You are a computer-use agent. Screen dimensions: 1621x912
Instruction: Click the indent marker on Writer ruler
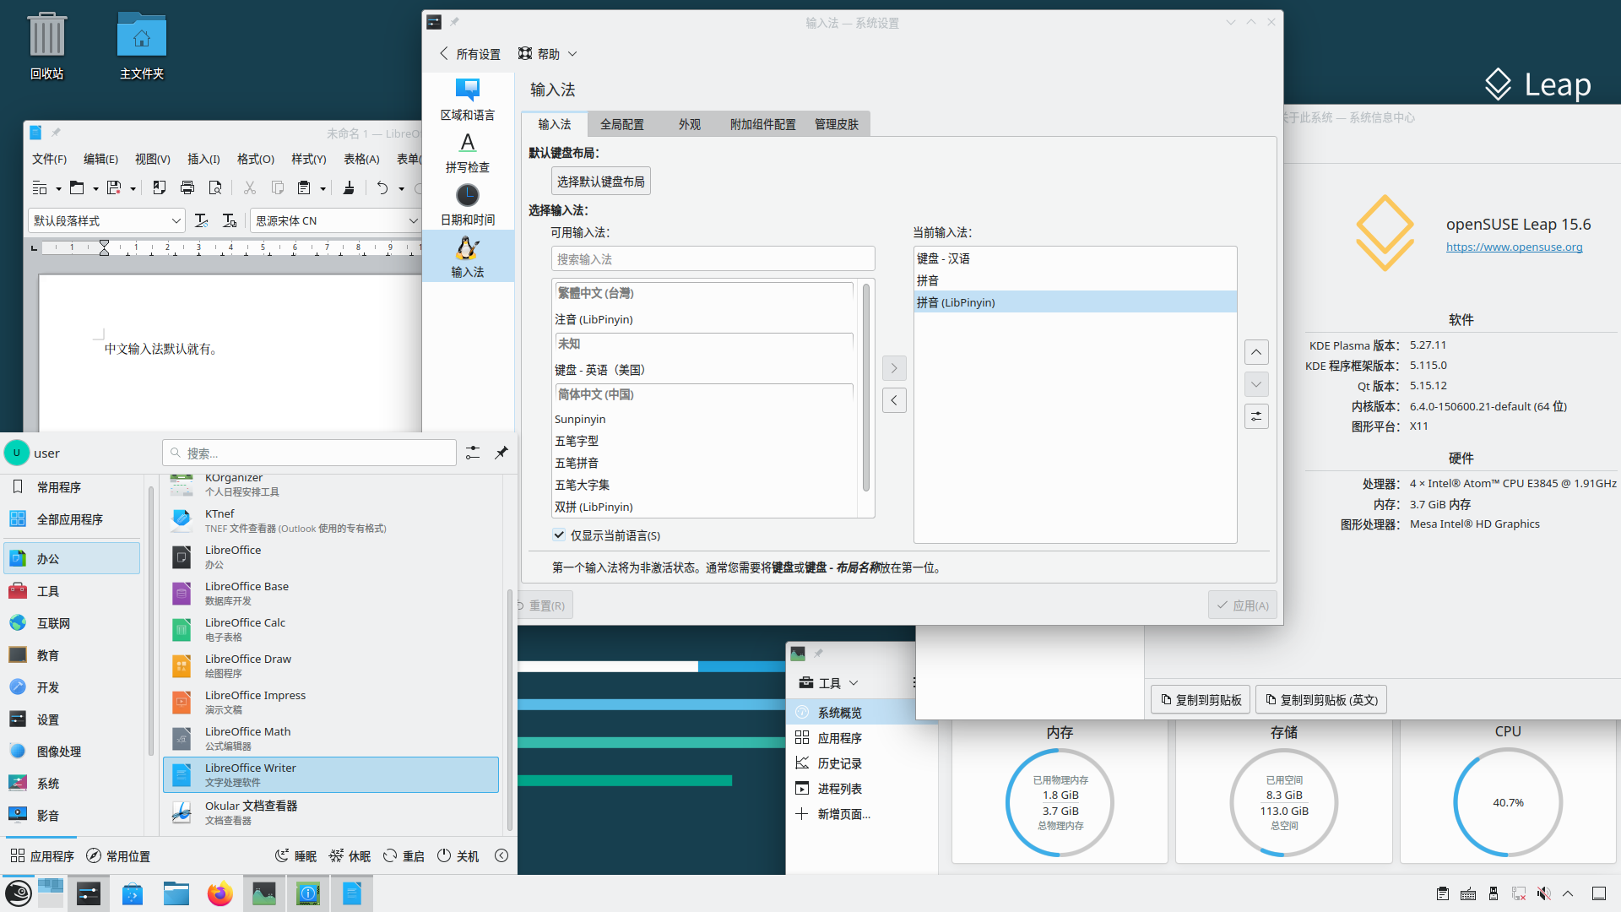point(104,247)
